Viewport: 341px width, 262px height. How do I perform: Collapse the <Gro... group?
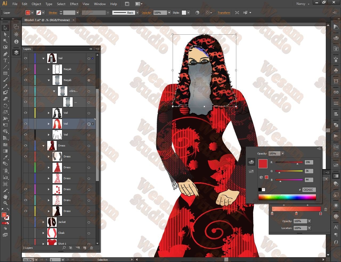[x=54, y=91]
